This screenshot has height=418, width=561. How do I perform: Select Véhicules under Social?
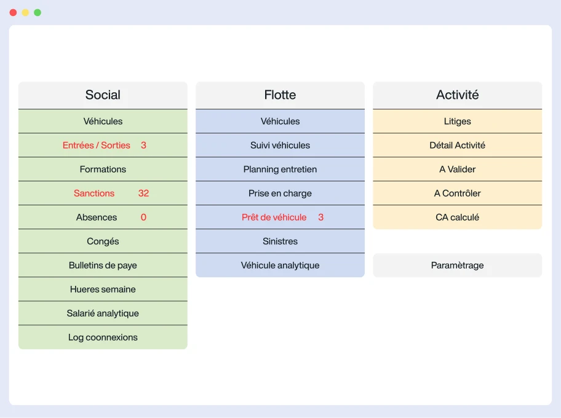tap(103, 121)
